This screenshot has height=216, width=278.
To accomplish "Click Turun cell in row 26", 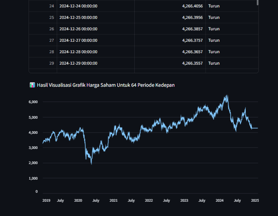I will point(232,29).
